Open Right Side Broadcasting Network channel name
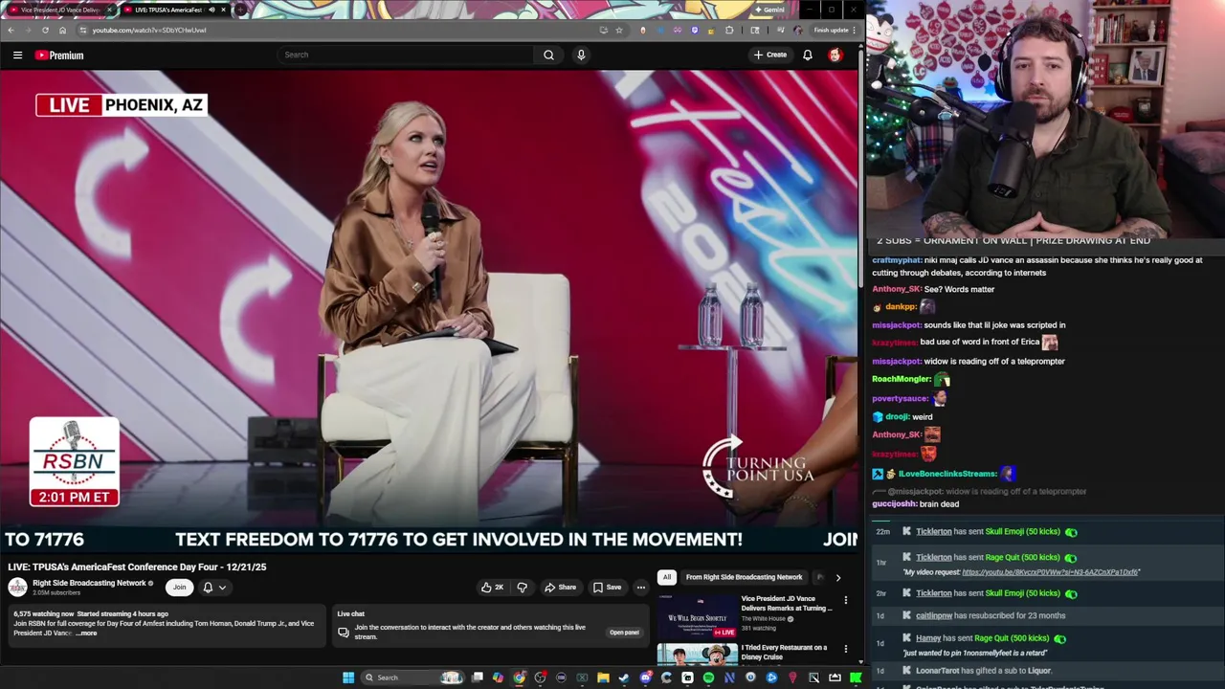The height and width of the screenshot is (689, 1225). 89,583
